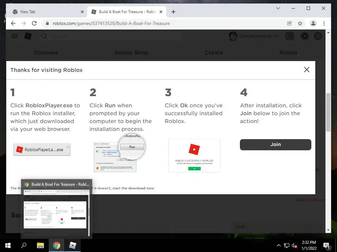Share this page icon
Screen dimensions: 337x252
click(290, 23)
